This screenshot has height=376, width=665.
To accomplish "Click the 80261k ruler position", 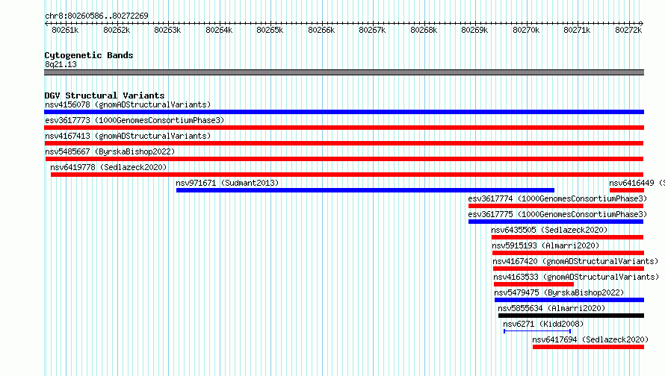I will tap(65, 30).
